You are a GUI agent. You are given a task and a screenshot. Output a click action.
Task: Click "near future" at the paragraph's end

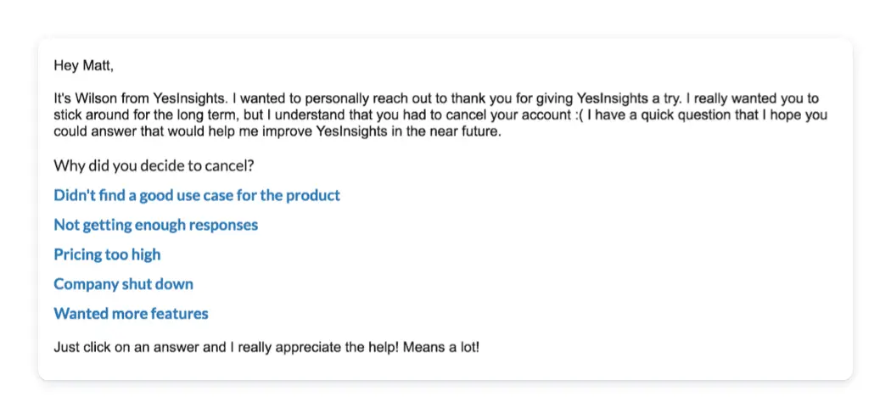click(x=462, y=131)
